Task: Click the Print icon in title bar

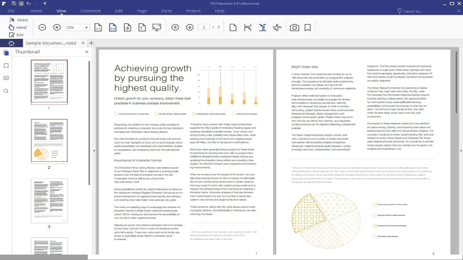Action: (x=21, y=4)
